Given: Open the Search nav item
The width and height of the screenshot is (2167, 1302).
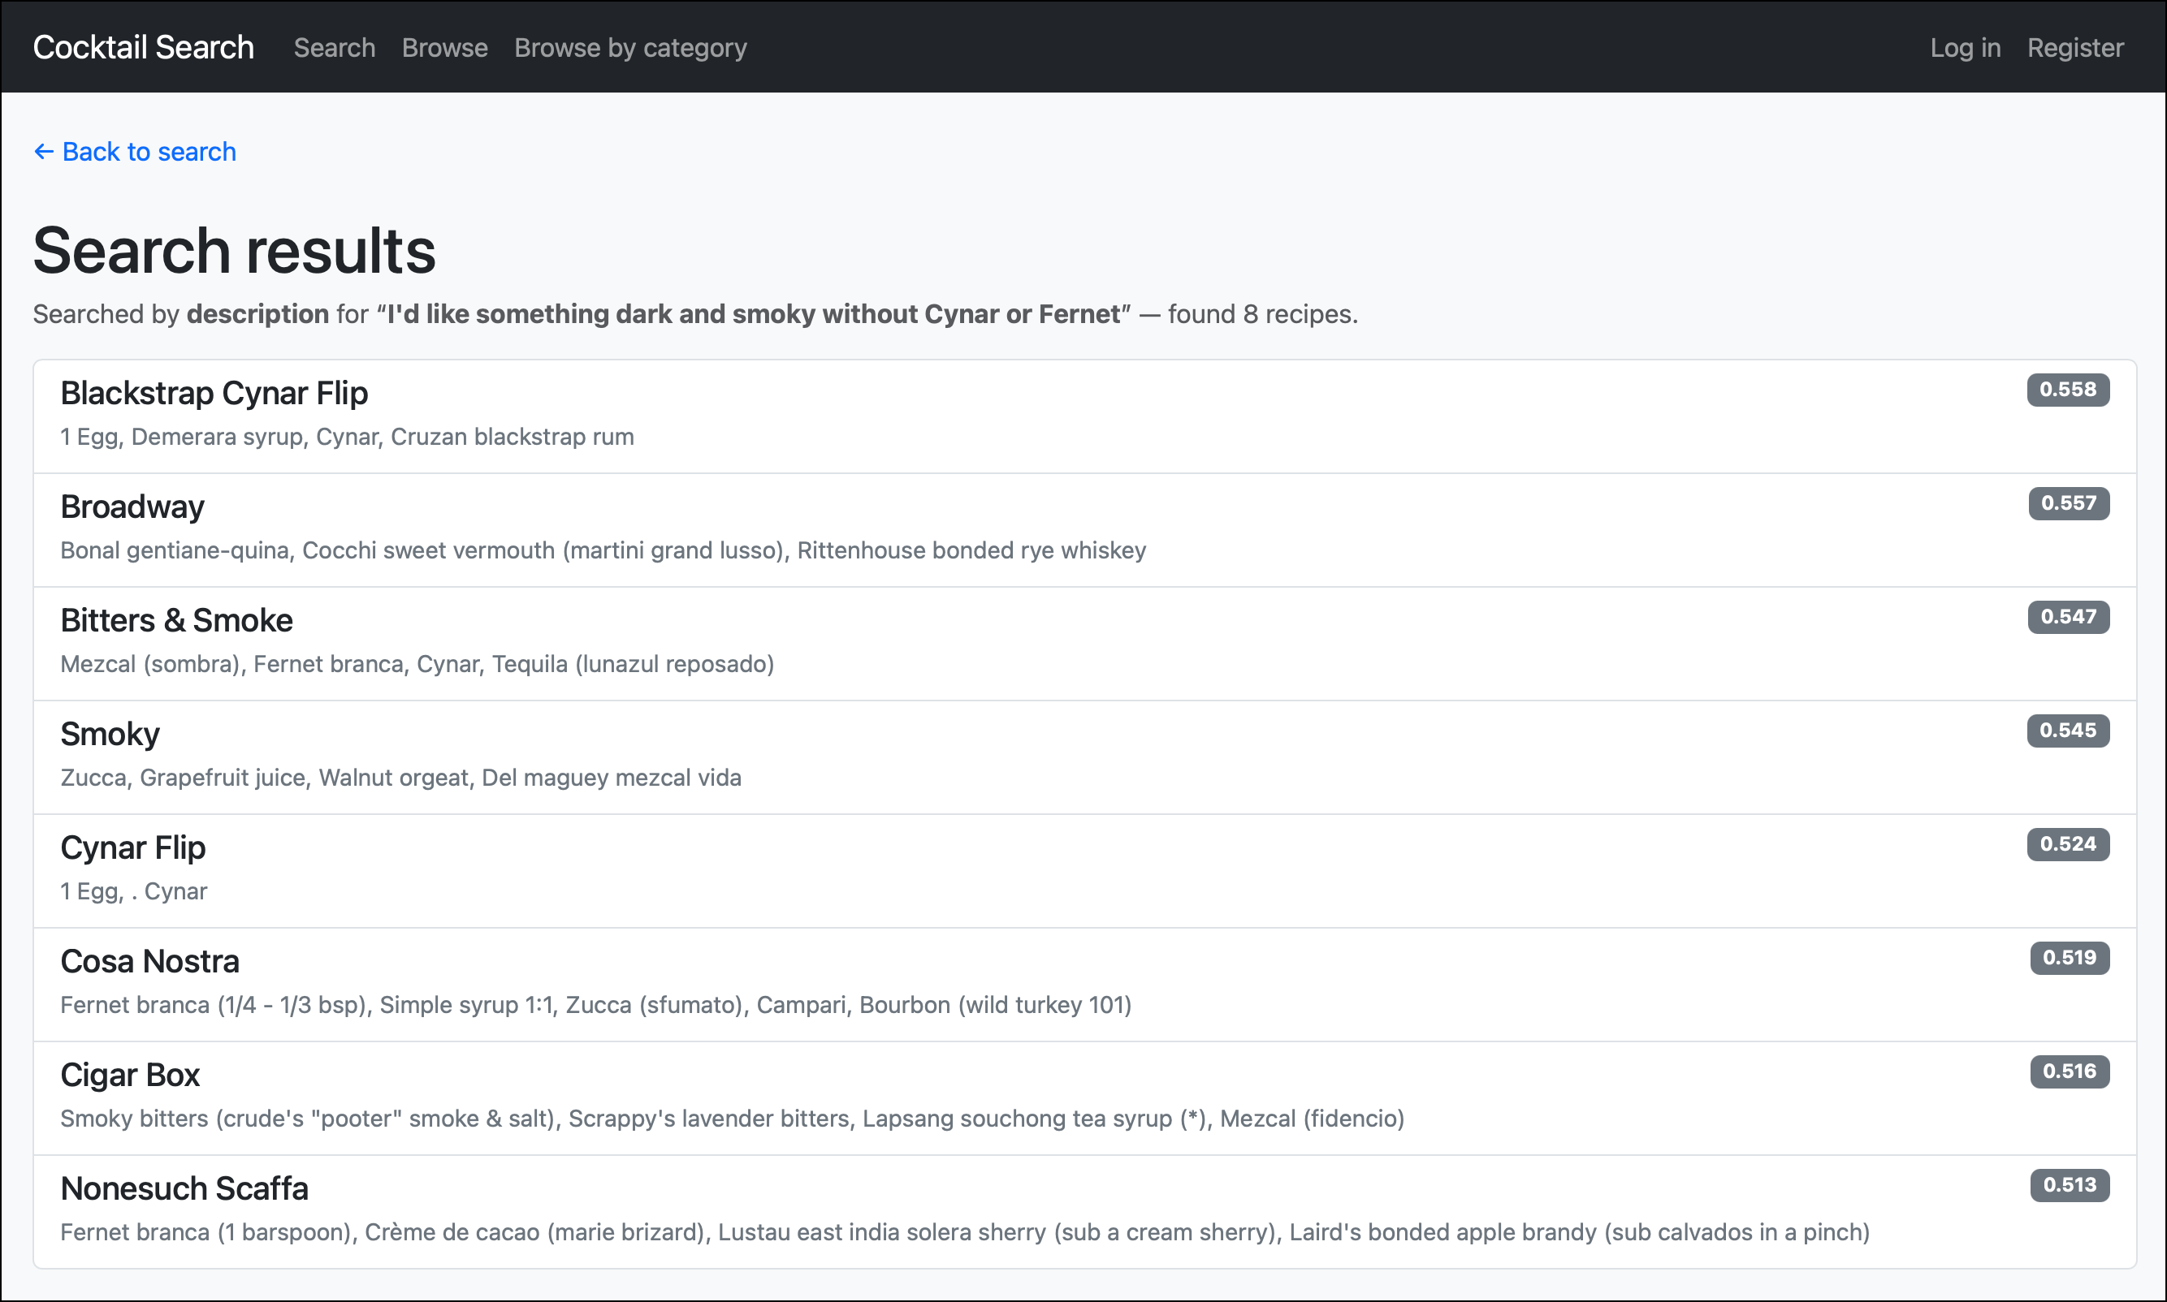Looking at the screenshot, I should point(335,47).
